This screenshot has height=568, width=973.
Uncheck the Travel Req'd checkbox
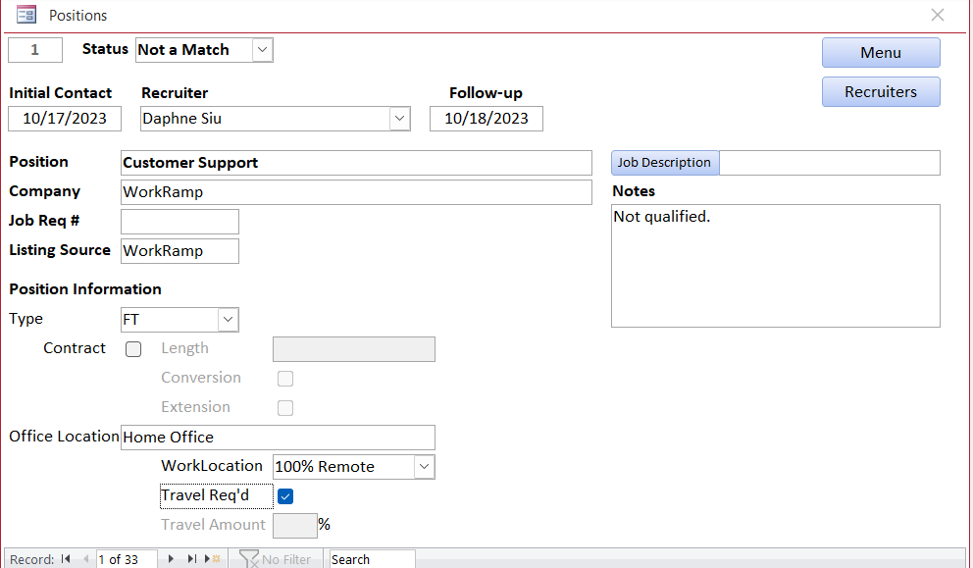pyautogui.click(x=284, y=496)
